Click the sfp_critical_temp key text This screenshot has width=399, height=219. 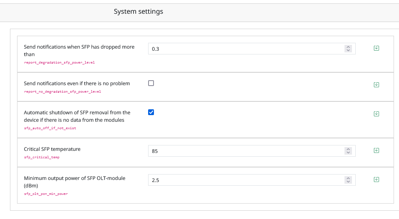tap(42, 157)
